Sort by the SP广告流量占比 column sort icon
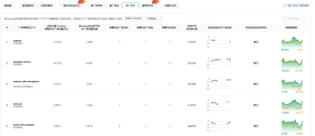The image size is (315, 136). coord(69,27)
